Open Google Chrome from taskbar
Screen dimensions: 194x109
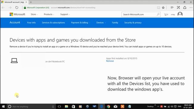(x=109, y=107)
